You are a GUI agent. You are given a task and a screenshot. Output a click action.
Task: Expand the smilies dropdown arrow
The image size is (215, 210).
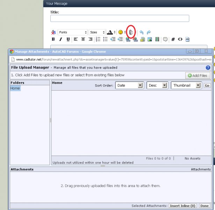tap(125, 32)
